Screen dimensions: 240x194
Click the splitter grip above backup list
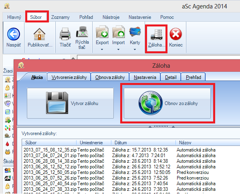point(161,127)
